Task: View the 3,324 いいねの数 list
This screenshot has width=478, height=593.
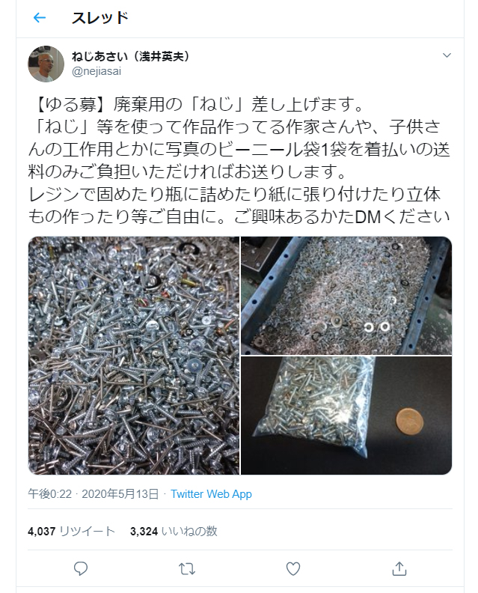Action: tap(174, 532)
